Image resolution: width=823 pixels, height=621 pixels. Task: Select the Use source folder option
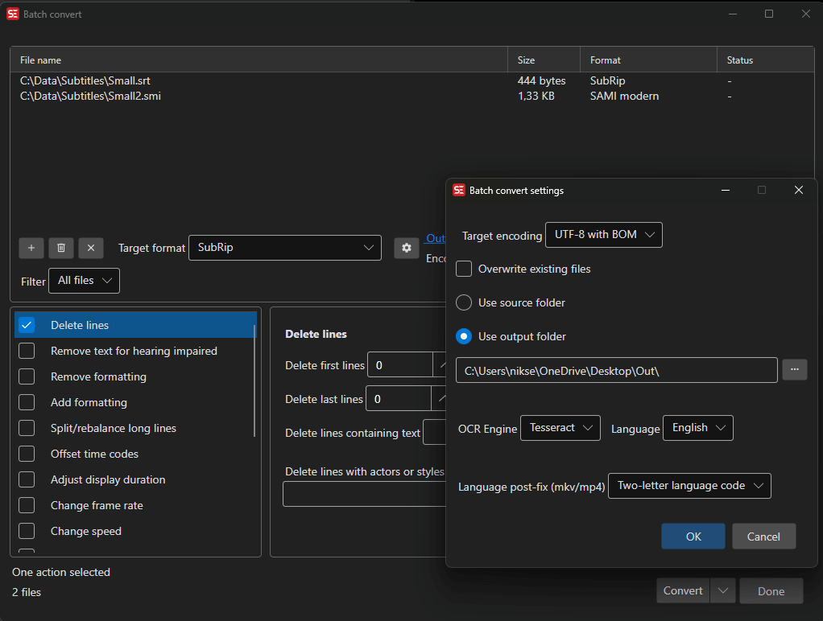[464, 302]
